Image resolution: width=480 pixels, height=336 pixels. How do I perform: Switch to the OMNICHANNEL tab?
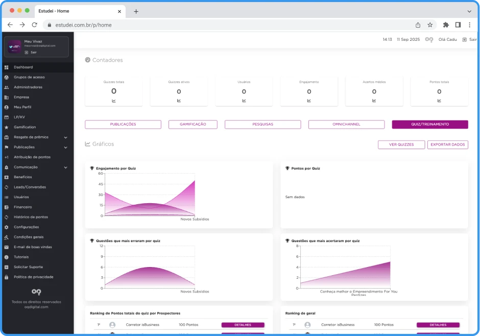pos(346,125)
